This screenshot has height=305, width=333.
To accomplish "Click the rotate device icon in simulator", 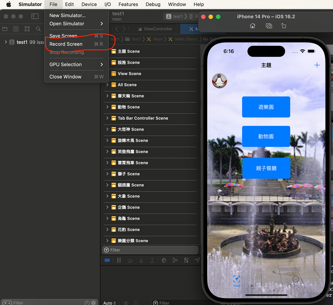I will coord(283,26).
